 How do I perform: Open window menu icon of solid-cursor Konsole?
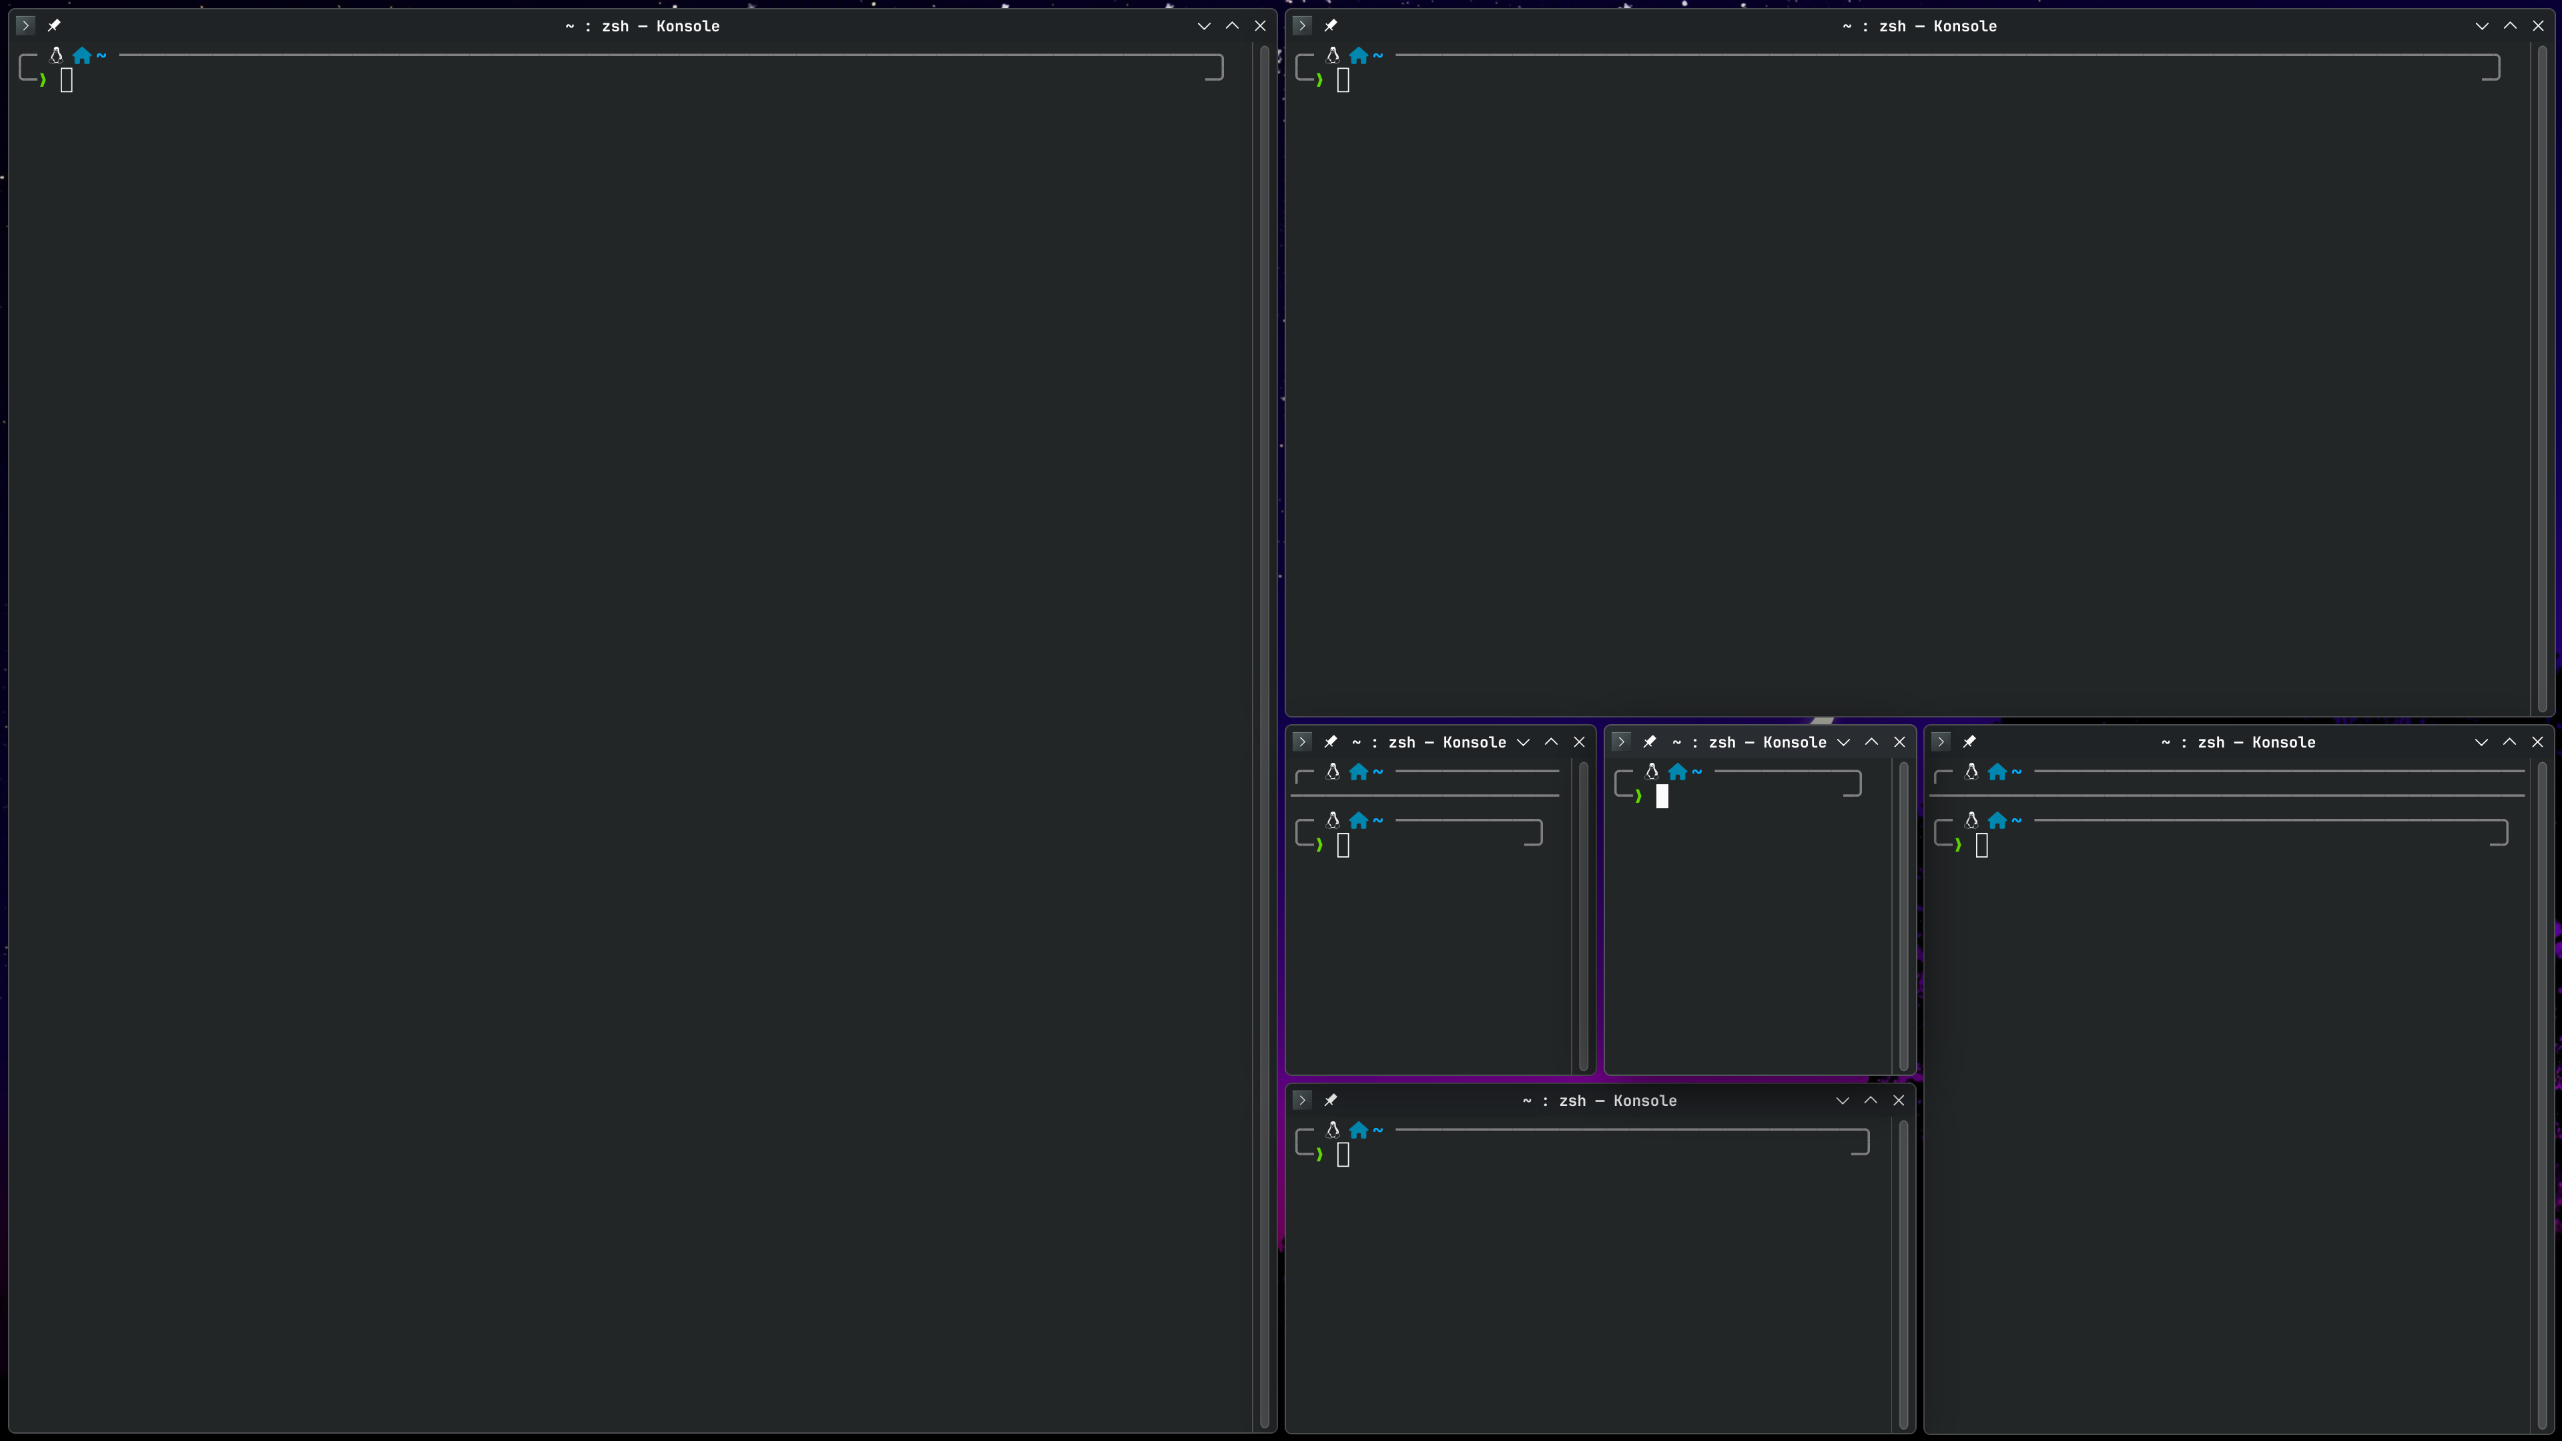pos(1621,742)
